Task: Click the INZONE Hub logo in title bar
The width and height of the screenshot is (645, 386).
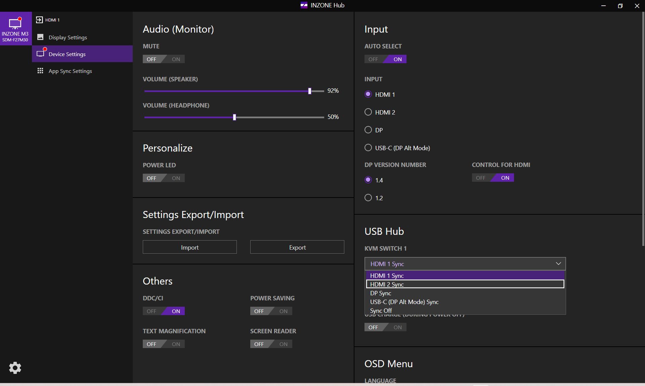Action: (304, 5)
